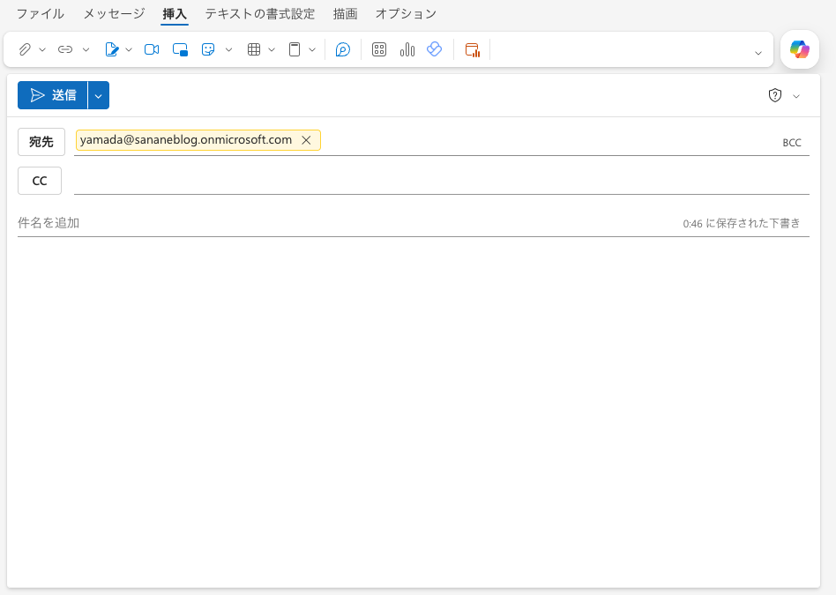
Task: Click into the CC address field
Action: [x=442, y=182]
